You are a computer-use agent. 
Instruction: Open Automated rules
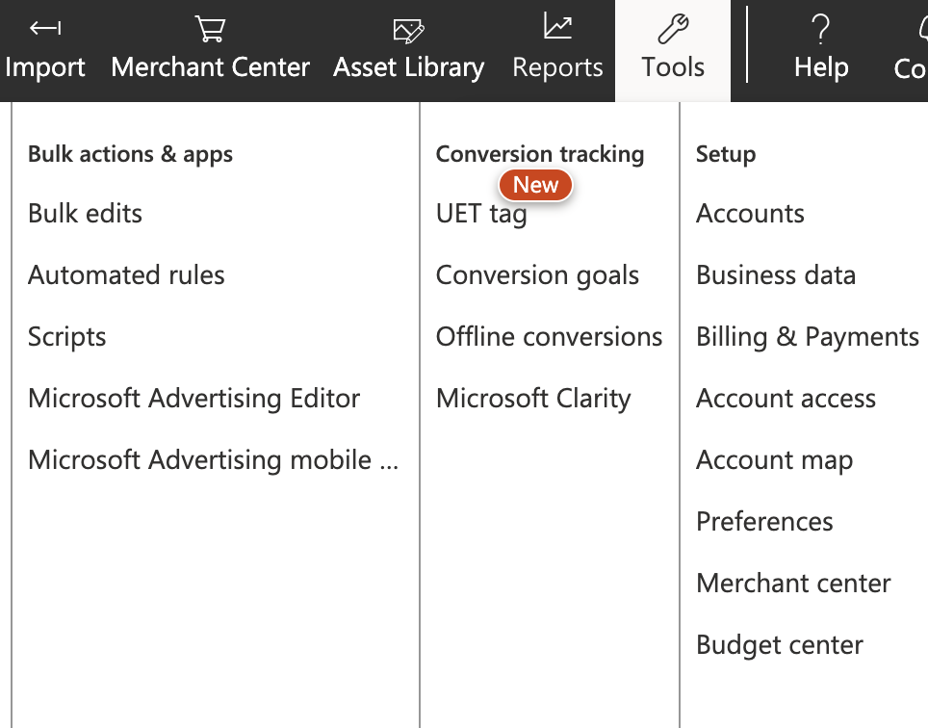tap(126, 275)
